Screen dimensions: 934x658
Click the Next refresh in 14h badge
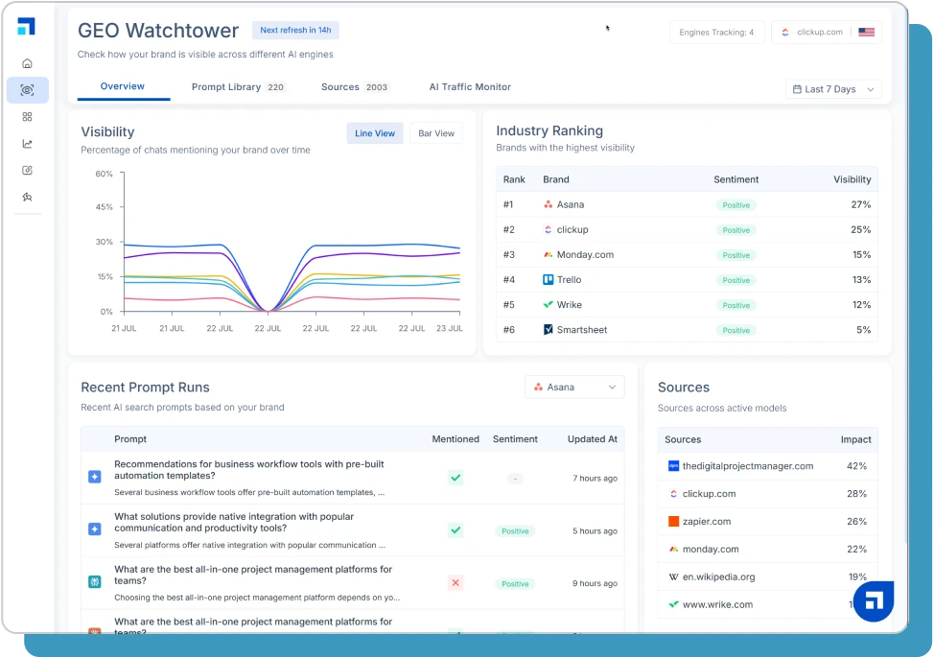(x=295, y=30)
